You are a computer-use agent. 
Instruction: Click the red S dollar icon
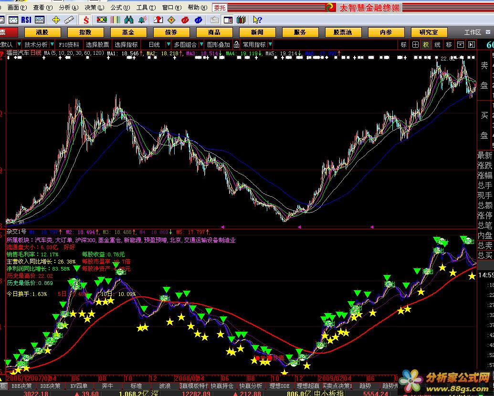click(x=86, y=20)
